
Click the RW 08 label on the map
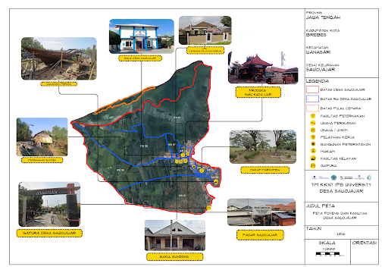click(144, 146)
